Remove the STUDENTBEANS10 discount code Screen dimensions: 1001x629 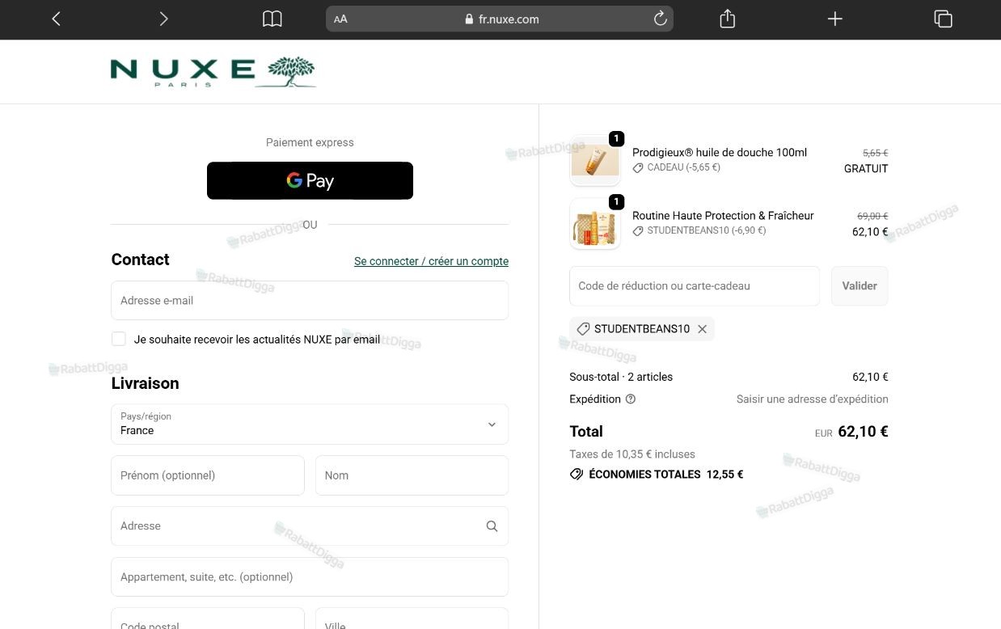(702, 329)
